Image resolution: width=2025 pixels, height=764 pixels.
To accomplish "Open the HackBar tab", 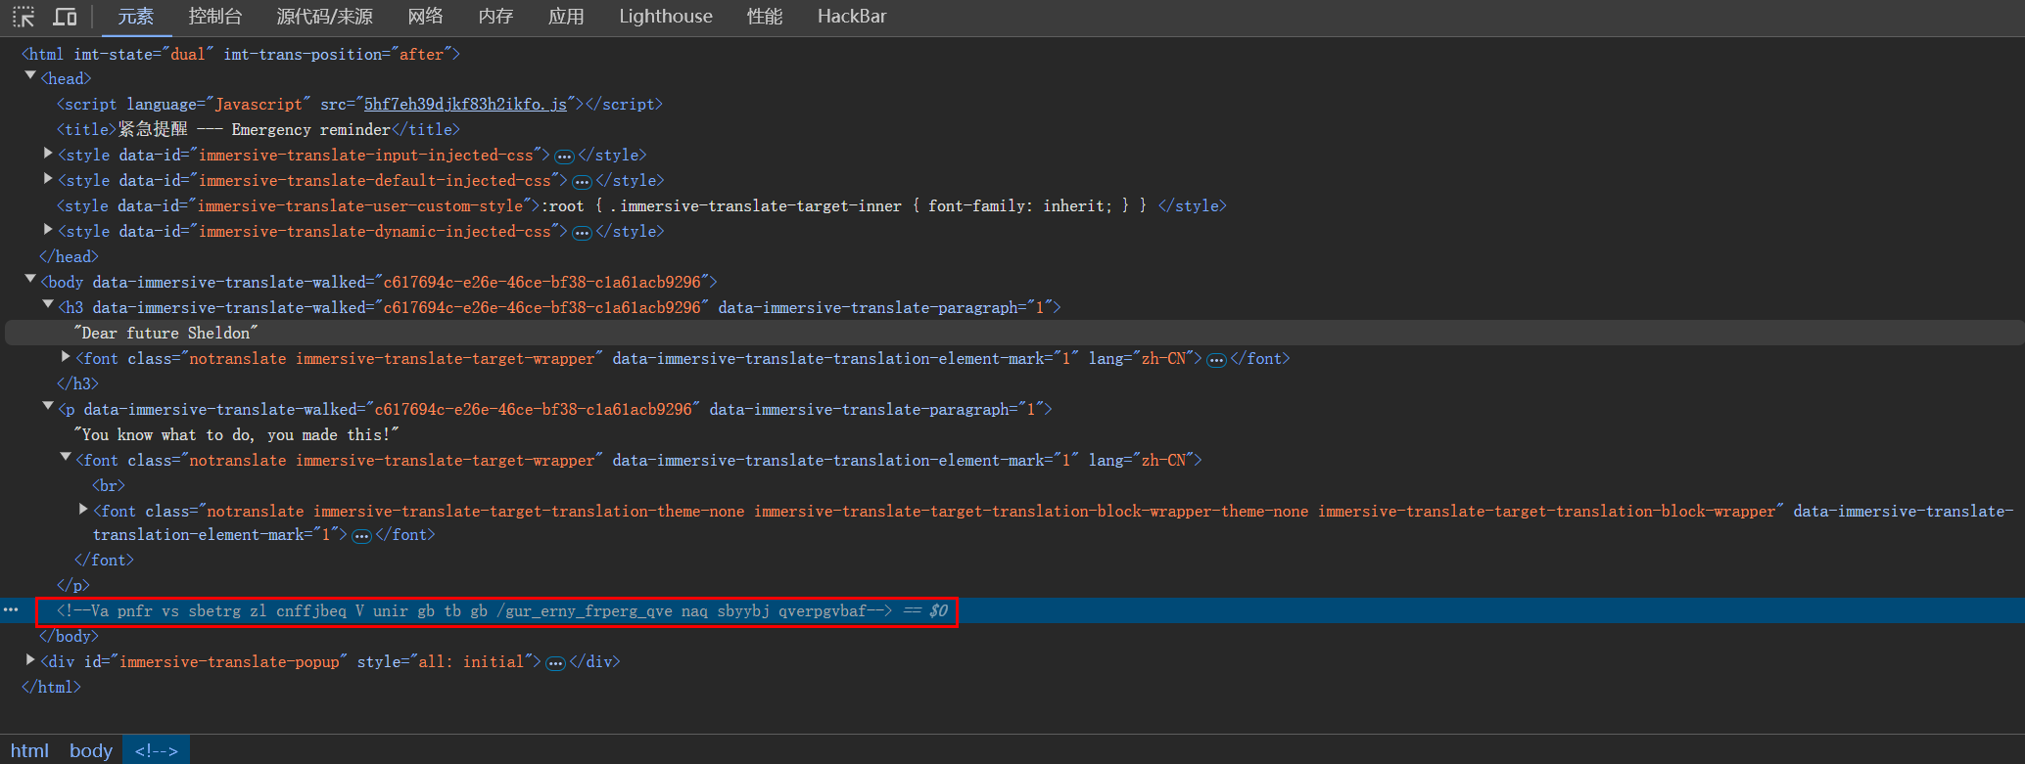I will [851, 17].
